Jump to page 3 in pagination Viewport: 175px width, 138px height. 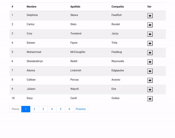43,109
